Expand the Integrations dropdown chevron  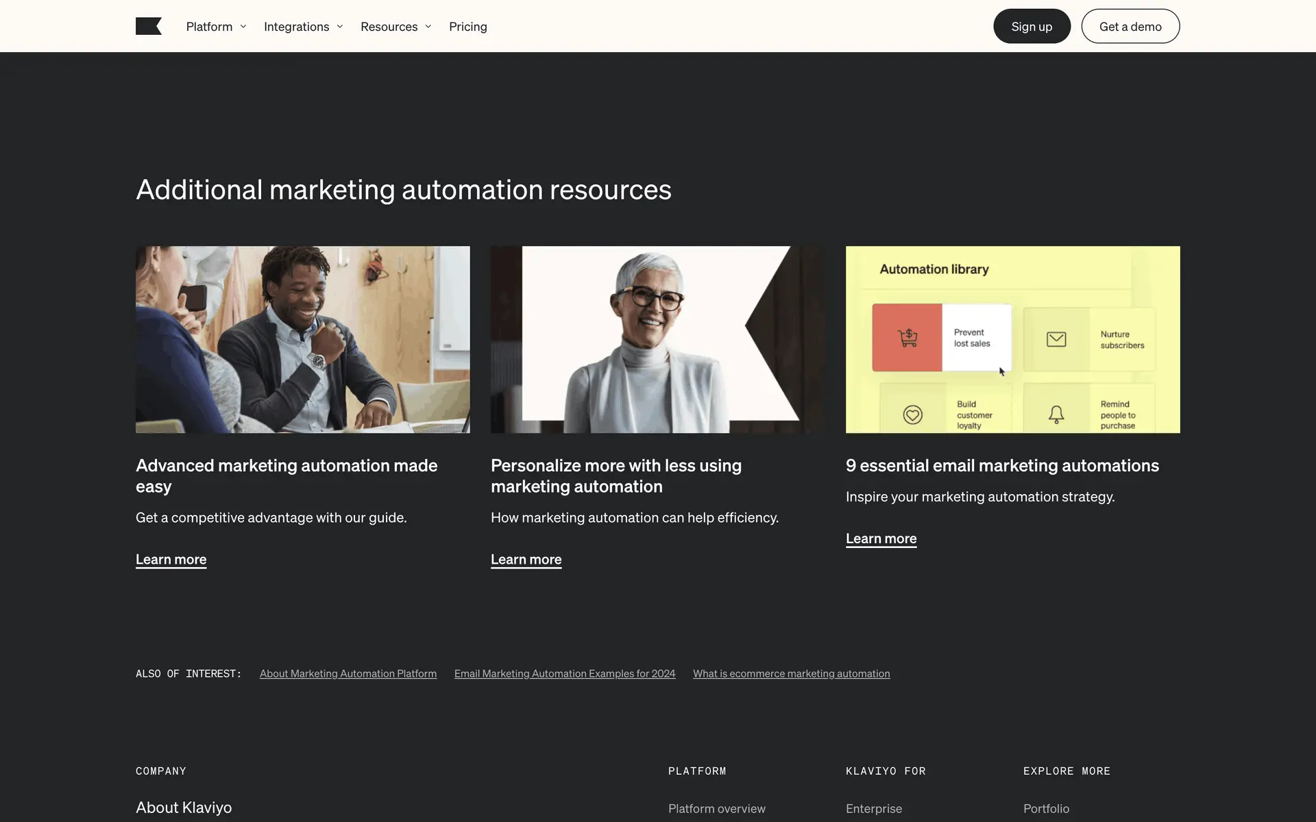tap(340, 27)
